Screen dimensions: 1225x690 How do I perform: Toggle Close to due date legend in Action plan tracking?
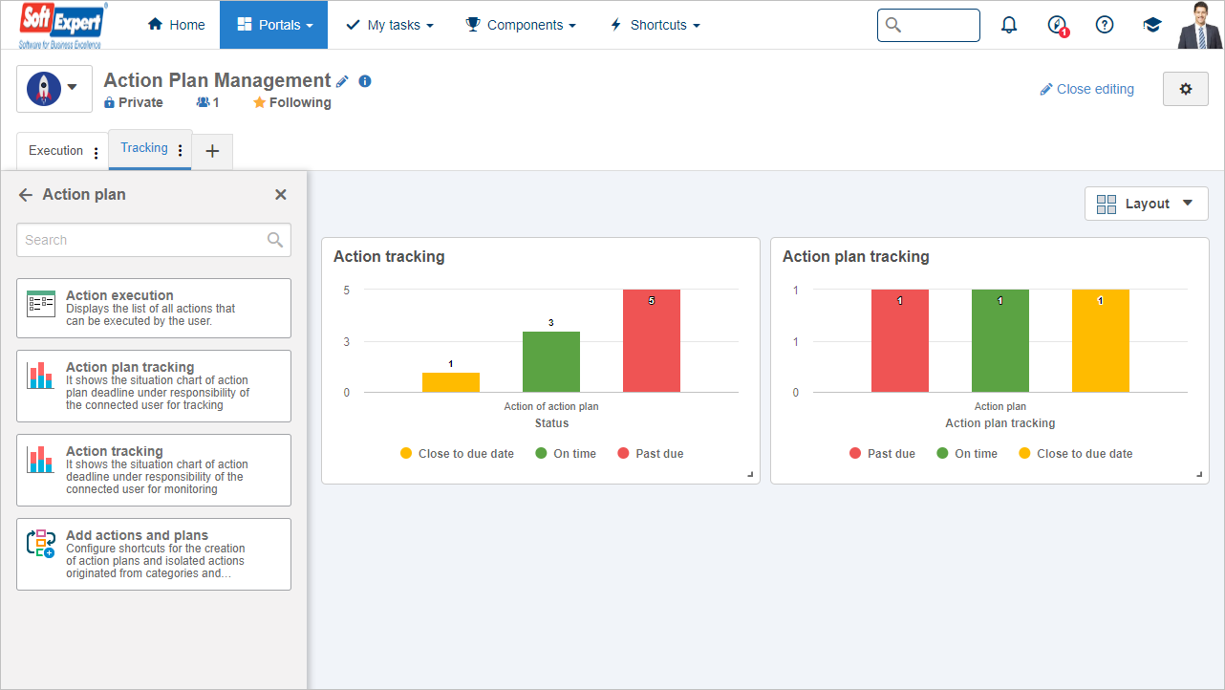tap(1076, 454)
